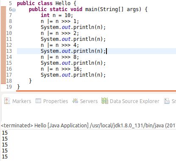
Task: Click the Properties tab icon
Action: coord(38,101)
